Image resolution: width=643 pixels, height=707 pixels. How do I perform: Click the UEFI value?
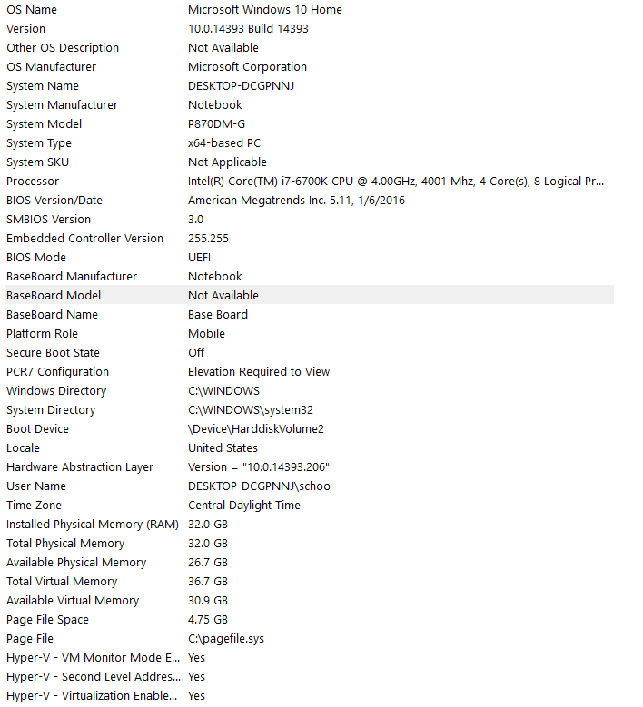[200, 258]
